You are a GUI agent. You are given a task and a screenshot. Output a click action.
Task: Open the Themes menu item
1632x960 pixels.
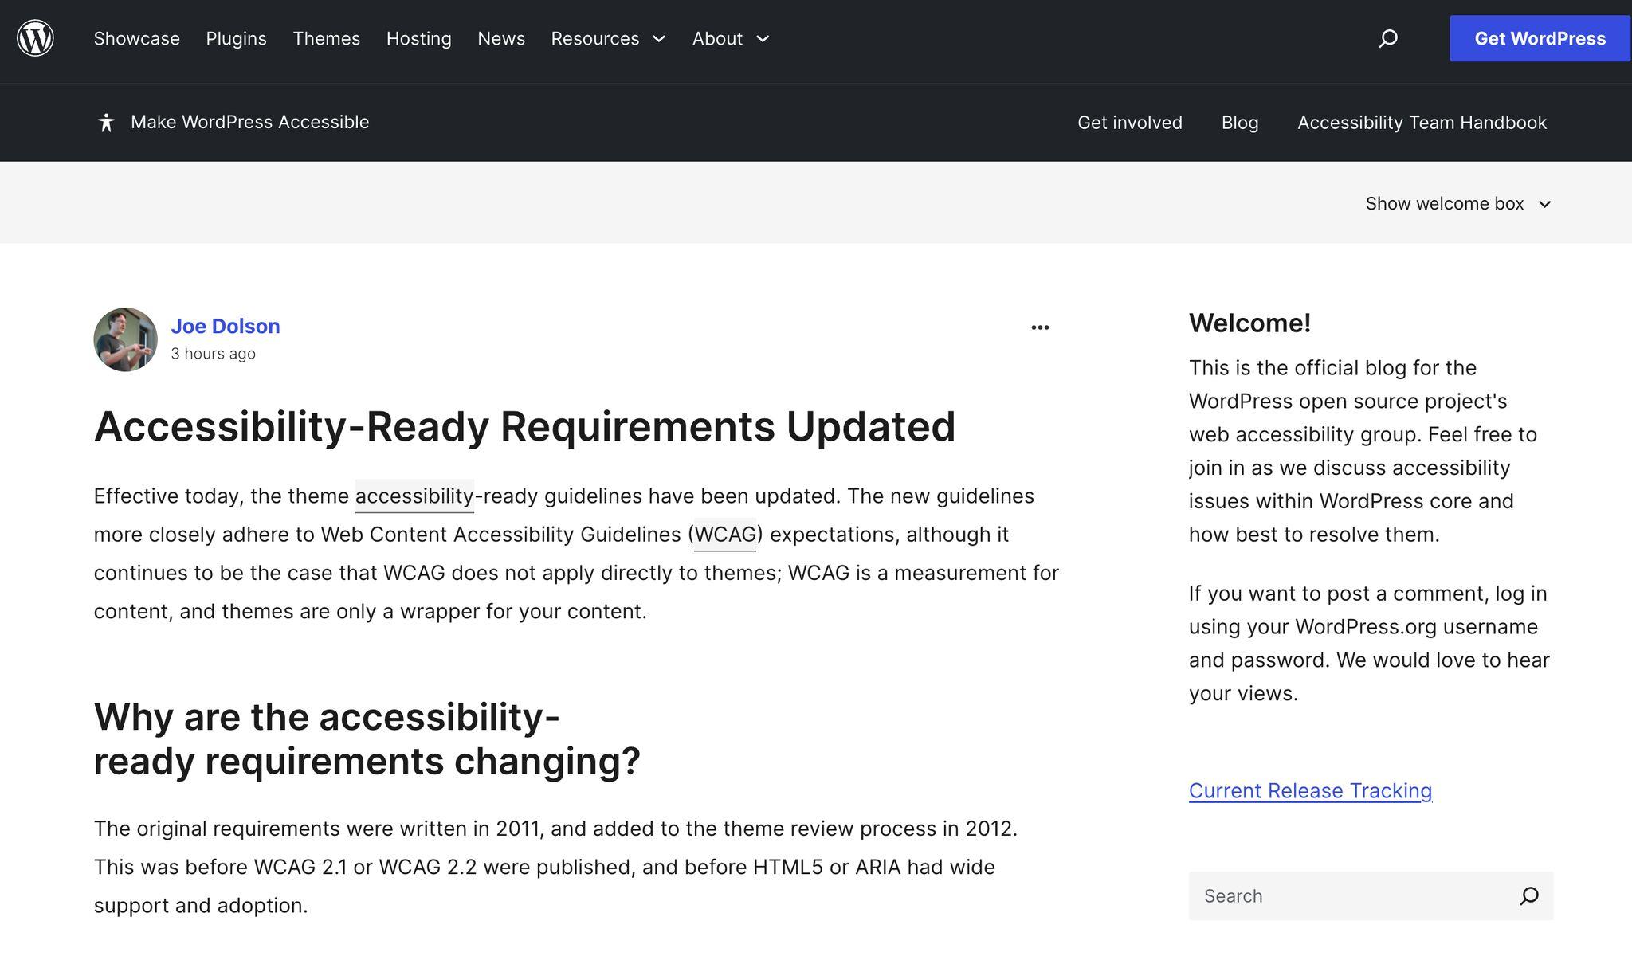(x=326, y=38)
